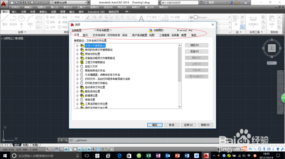Expand the 自定义文件 tree node
The height and width of the screenshot is (159, 285).
click(77, 67)
